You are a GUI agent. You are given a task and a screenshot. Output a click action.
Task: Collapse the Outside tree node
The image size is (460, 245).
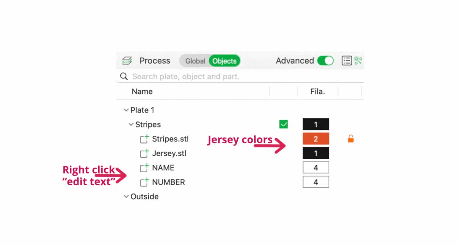click(126, 196)
